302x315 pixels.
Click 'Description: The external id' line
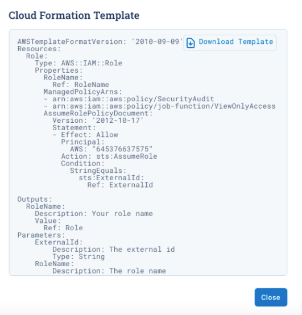click(114, 249)
